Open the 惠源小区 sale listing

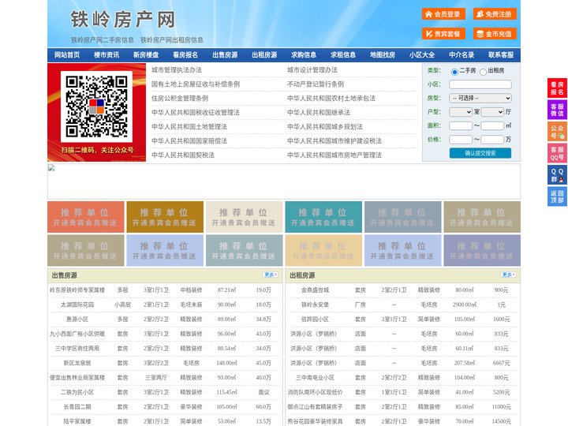pos(77,319)
